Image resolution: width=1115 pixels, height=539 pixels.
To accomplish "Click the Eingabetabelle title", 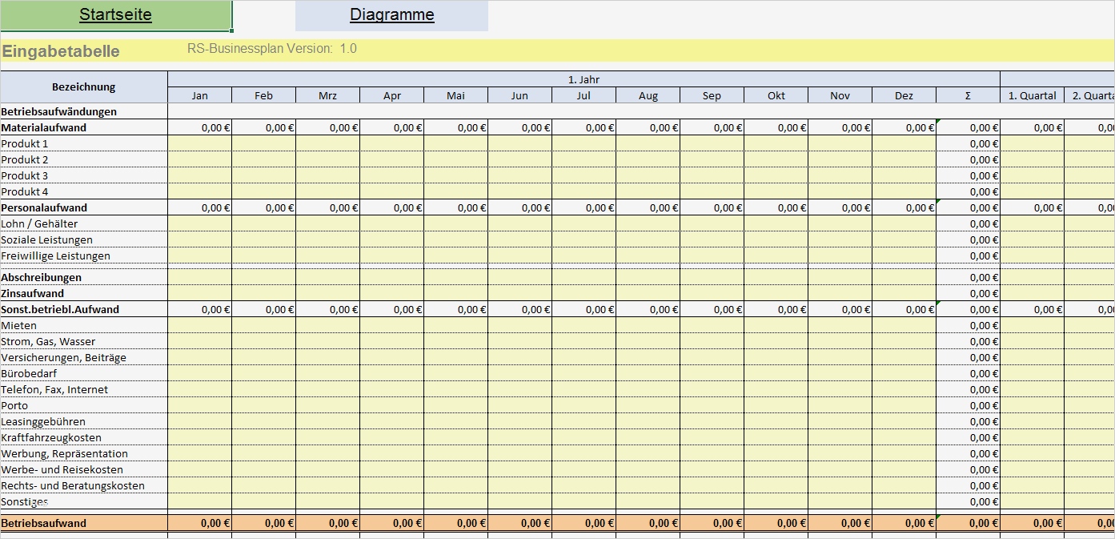I will tap(61, 50).
